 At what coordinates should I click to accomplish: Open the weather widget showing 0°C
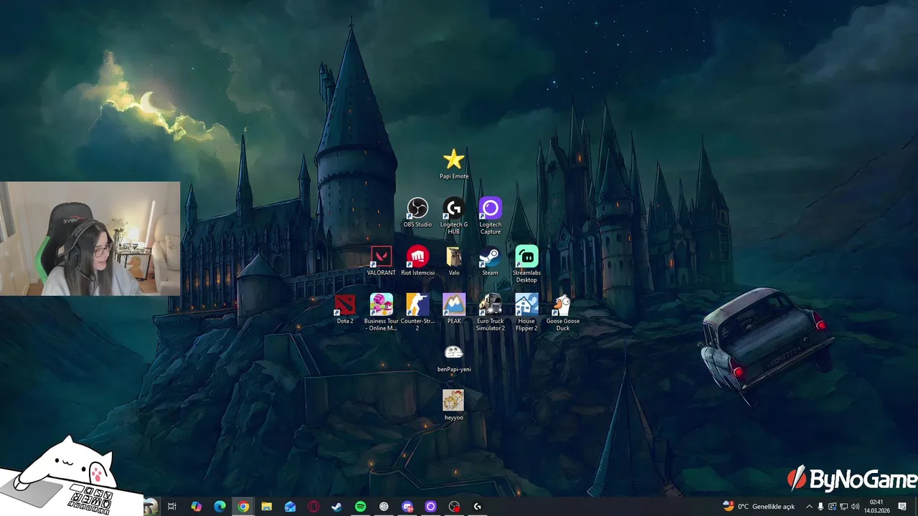[x=759, y=507]
